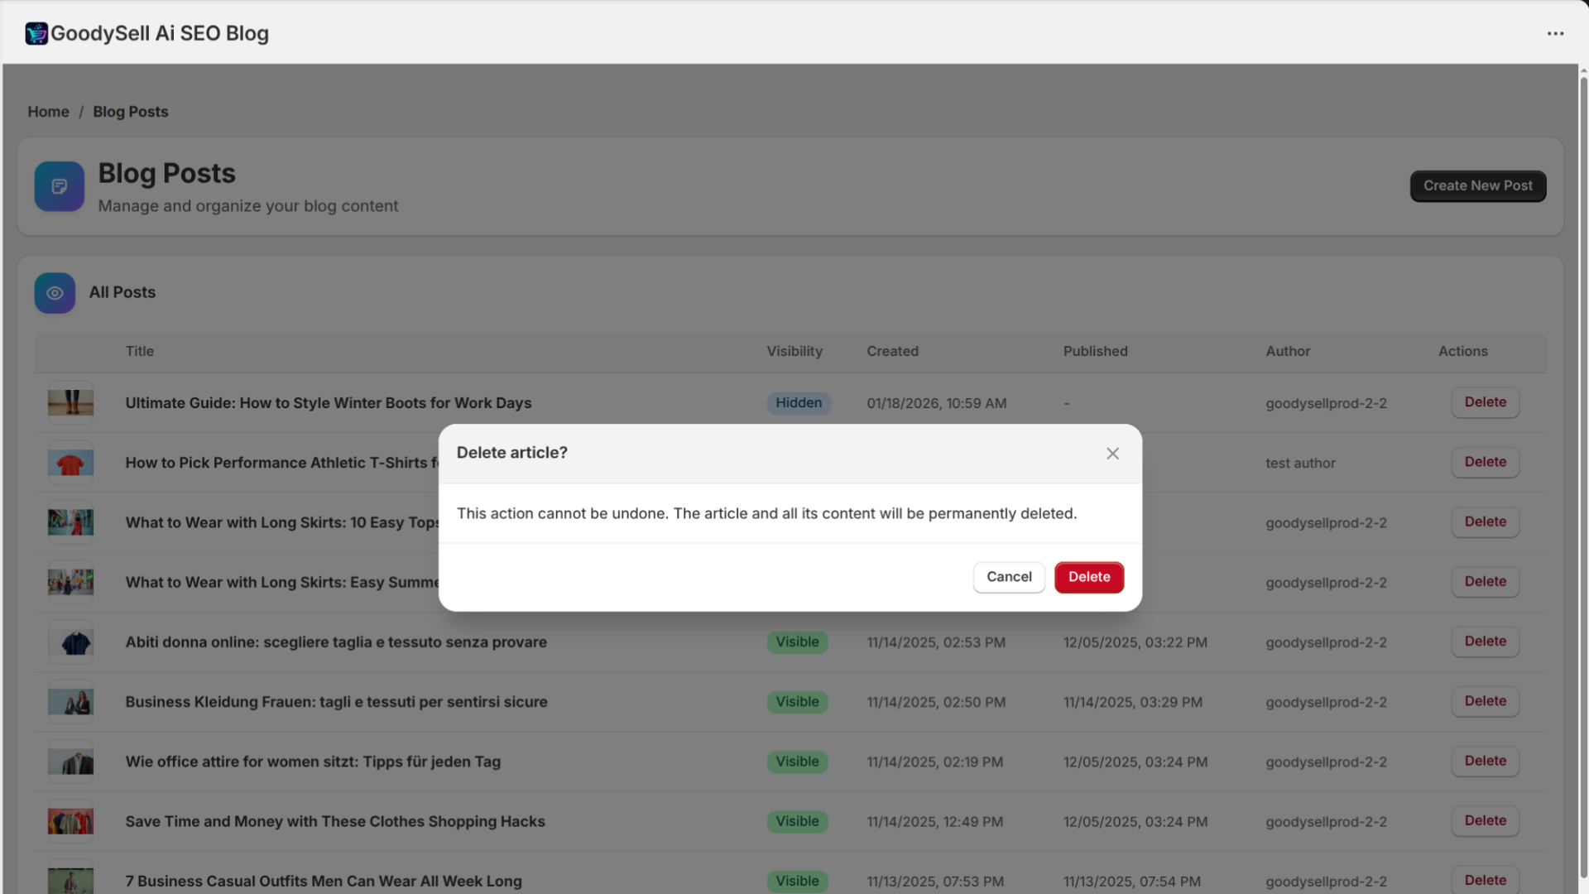The image size is (1589, 894).
Task: Sort posts by the Created column header
Action: click(x=892, y=351)
